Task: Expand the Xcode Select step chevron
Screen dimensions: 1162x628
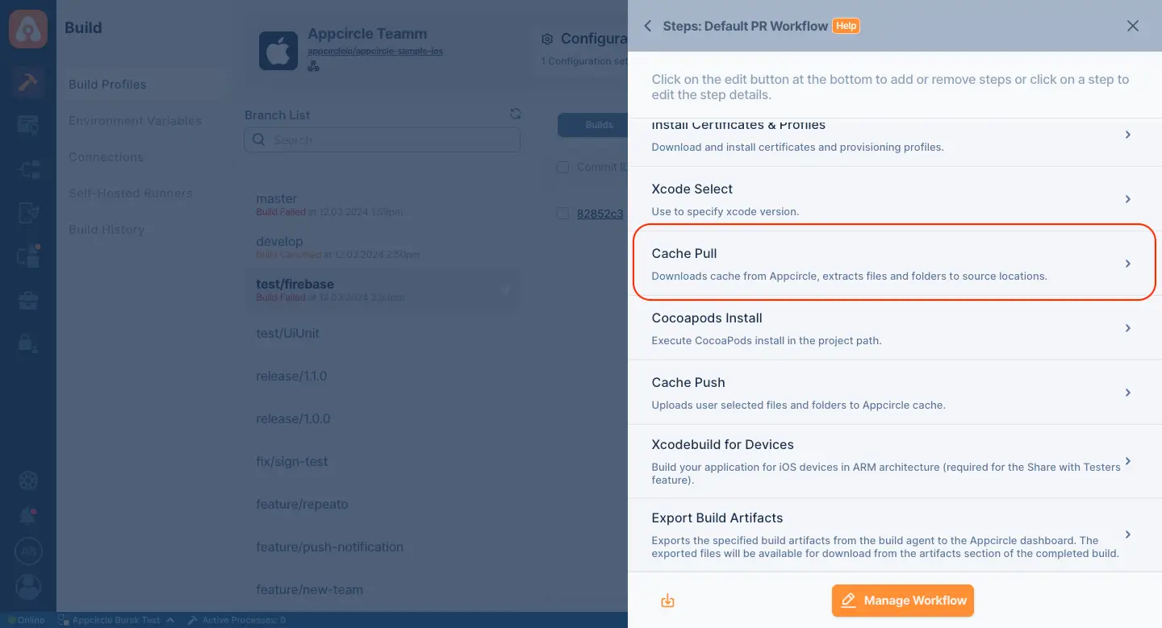Action: coord(1128,199)
